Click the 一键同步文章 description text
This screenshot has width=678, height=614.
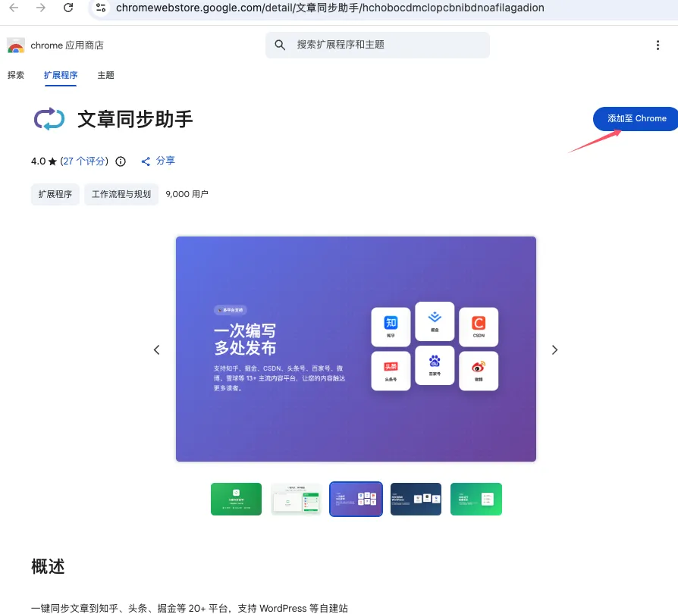(190, 608)
